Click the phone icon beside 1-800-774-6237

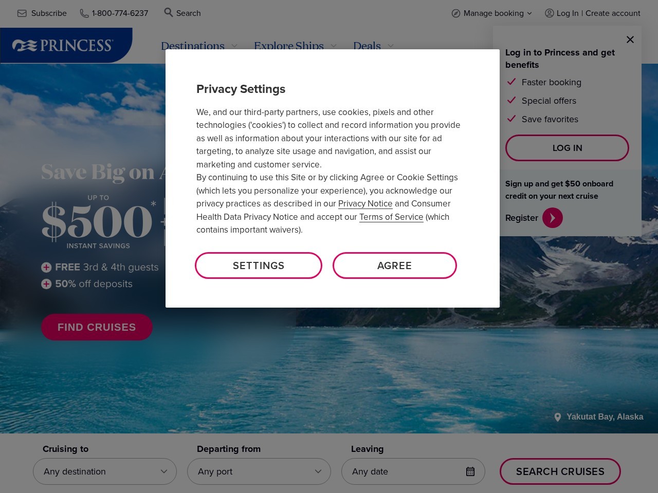pyautogui.click(x=84, y=13)
